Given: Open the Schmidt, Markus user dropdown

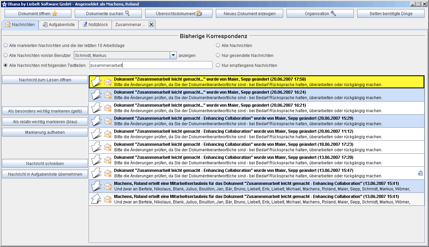Looking at the screenshot, I should [173, 55].
